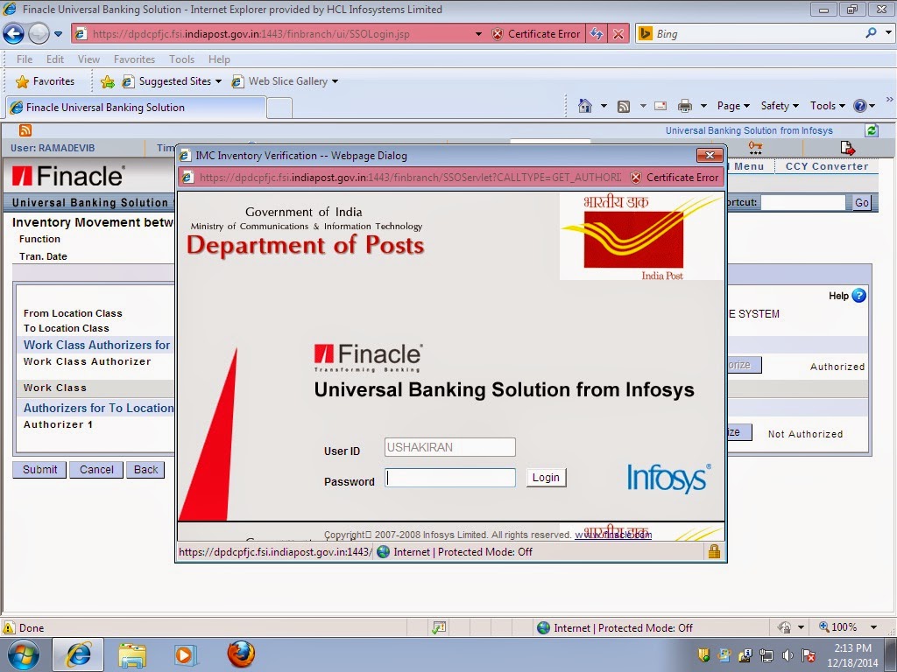Select the sign-out document icon on Finacle toolbar
Viewport: 897px width, 672px height.
[x=847, y=149]
